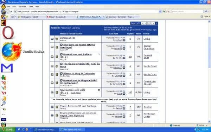Open the Tools dropdown in command bar
The height and width of the screenshot is (132, 211).
205,17
